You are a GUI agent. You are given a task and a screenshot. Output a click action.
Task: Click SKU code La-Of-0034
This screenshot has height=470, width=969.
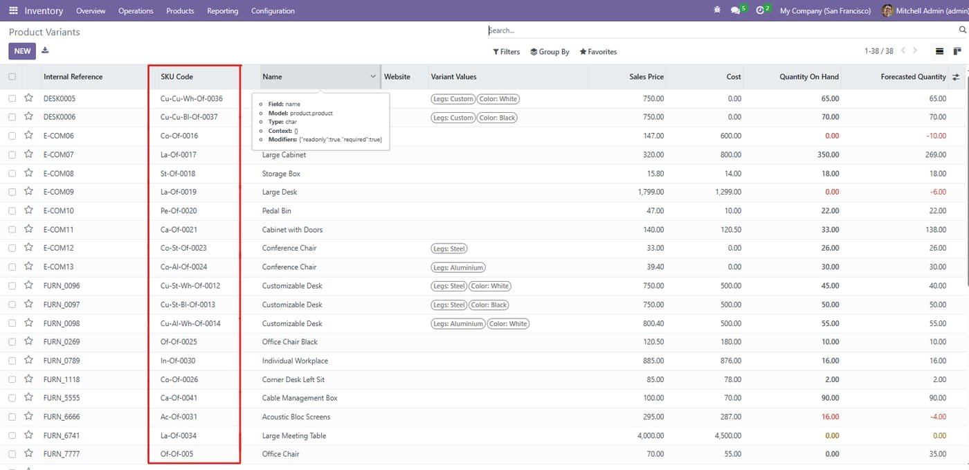(179, 435)
